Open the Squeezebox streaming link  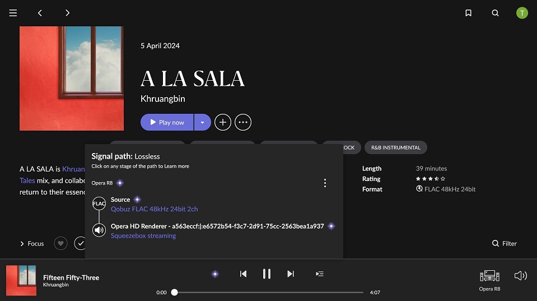[143, 236]
